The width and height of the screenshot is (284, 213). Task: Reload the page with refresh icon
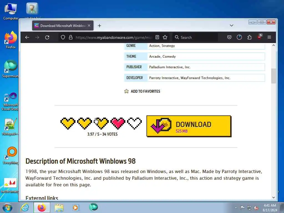(x=47, y=37)
